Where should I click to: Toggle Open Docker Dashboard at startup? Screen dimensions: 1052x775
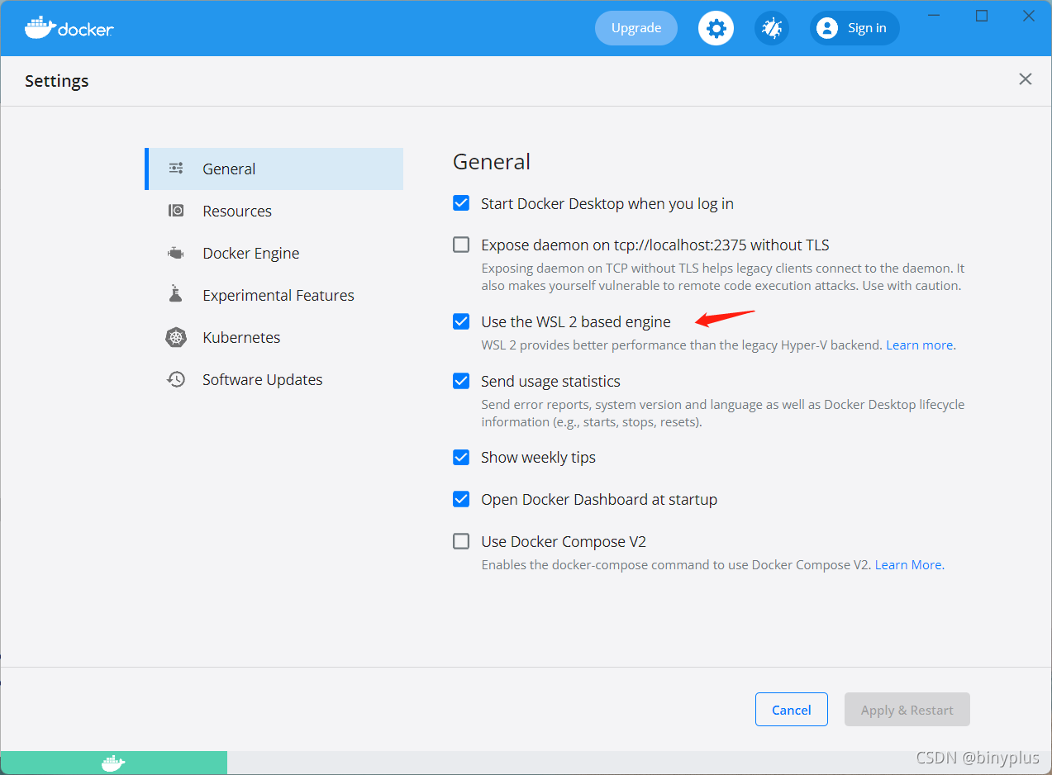click(x=461, y=499)
